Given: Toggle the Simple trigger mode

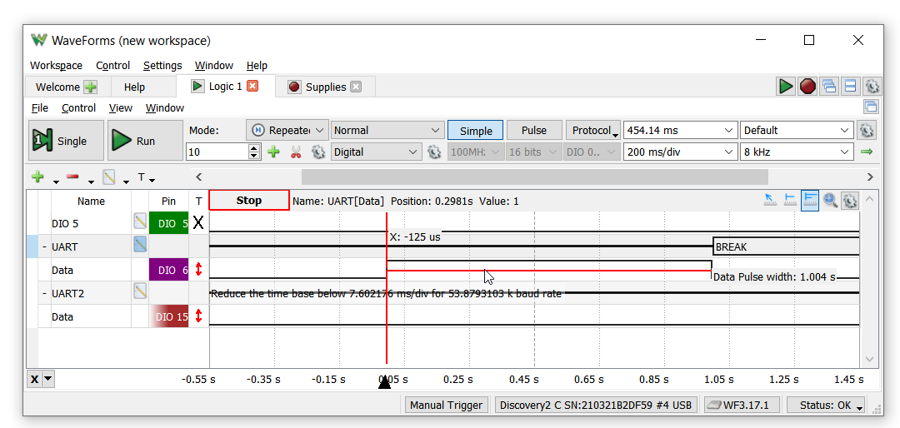Looking at the screenshot, I should pyautogui.click(x=475, y=131).
